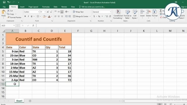Click the Wrap Text button

[78, 12]
